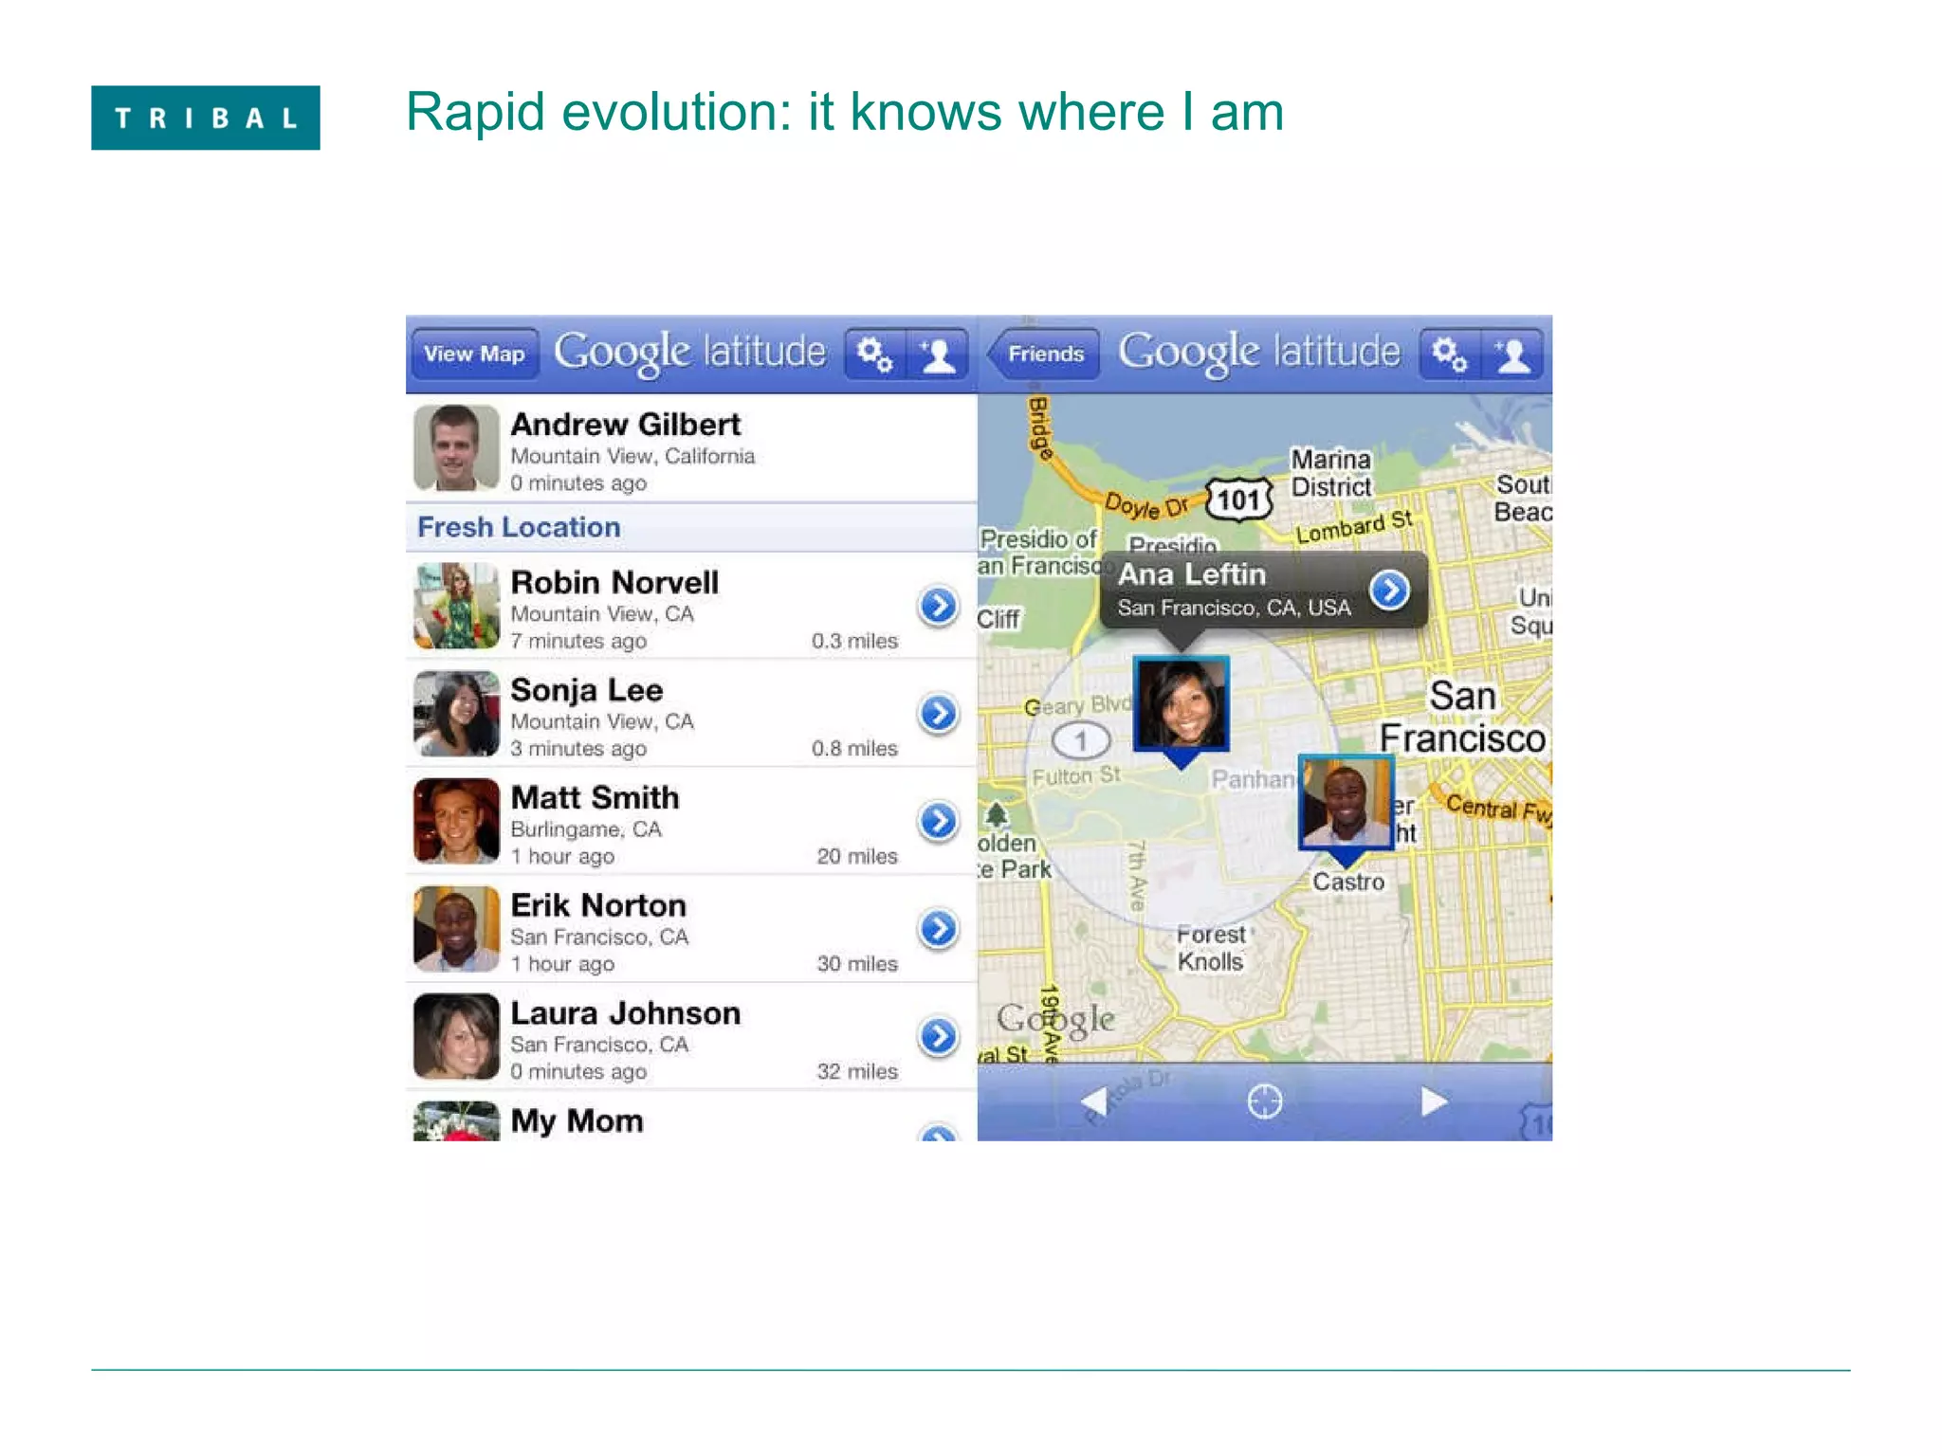Open Ana Leftin callout details arrow

tap(1389, 590)
